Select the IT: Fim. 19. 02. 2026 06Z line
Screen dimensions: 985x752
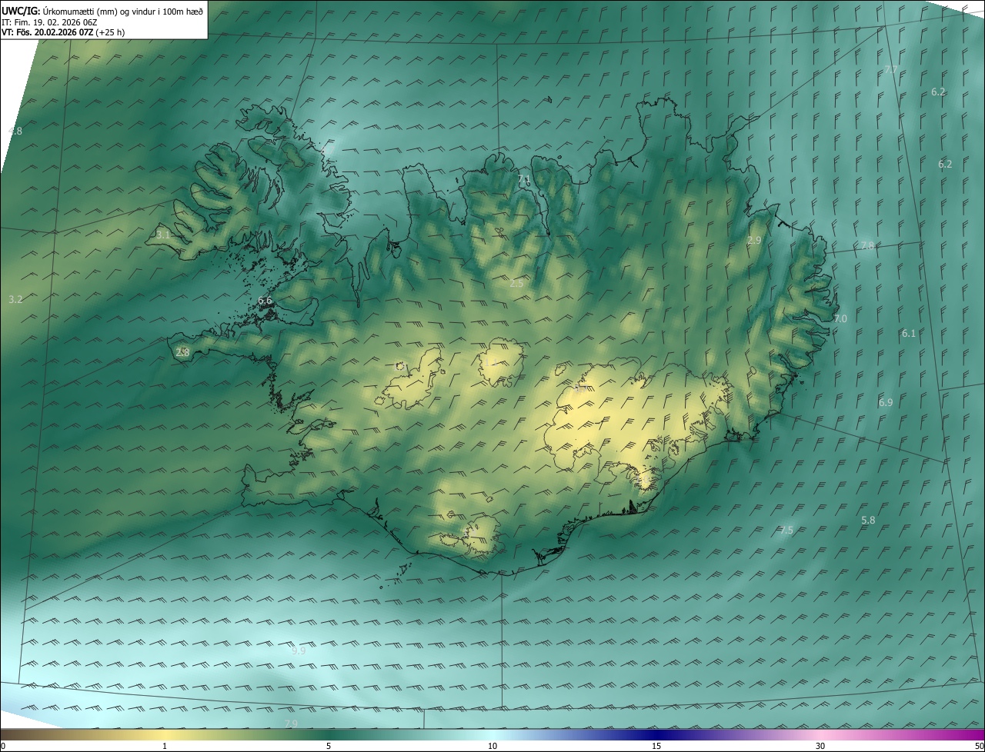(48, 22)
